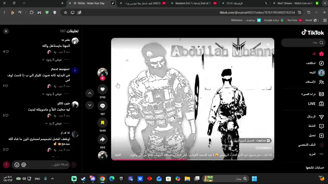Open Messages (الرسائل) in the sidebar
328x184 pixels.
pyautogui.click(x=315, y=117)
